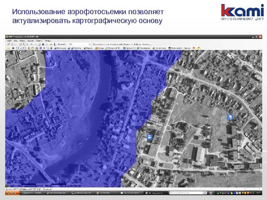This screenshot has height=200, width=267.
Task: Click the info identify icon
Action: (55, 44)
